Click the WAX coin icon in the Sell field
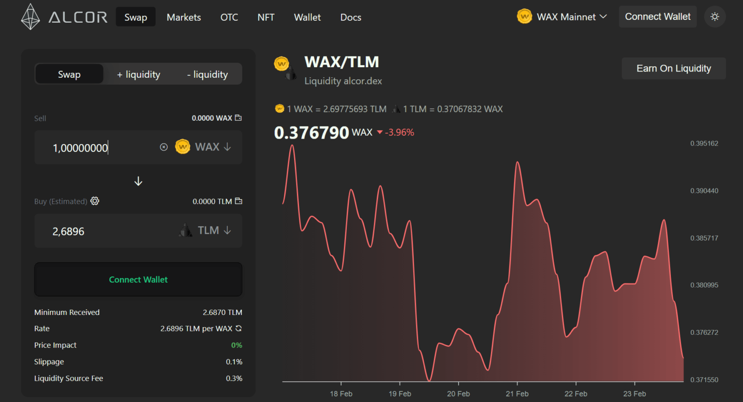The height and width of the screenshot is (402, 743). (x=182, y=147)
